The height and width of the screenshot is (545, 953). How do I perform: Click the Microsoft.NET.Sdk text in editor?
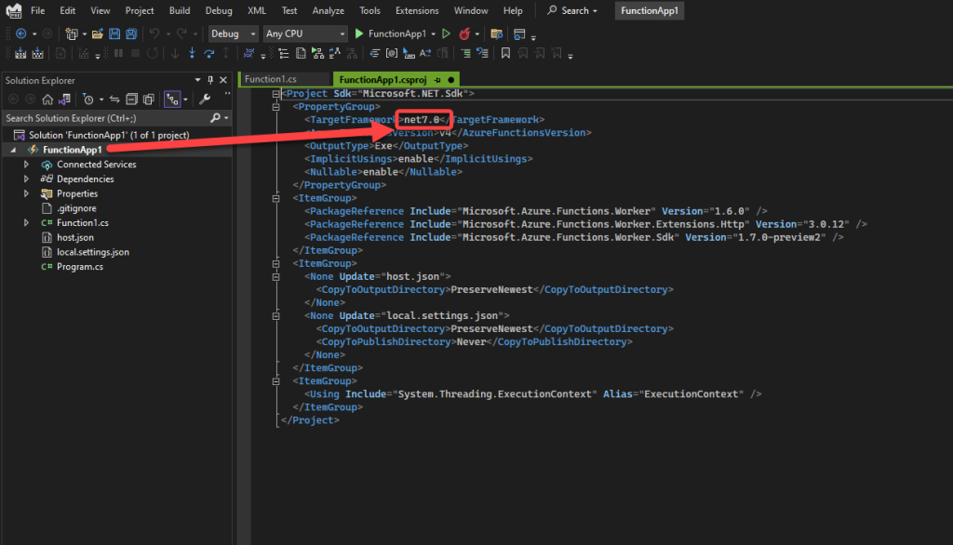(x=412, y=94)
